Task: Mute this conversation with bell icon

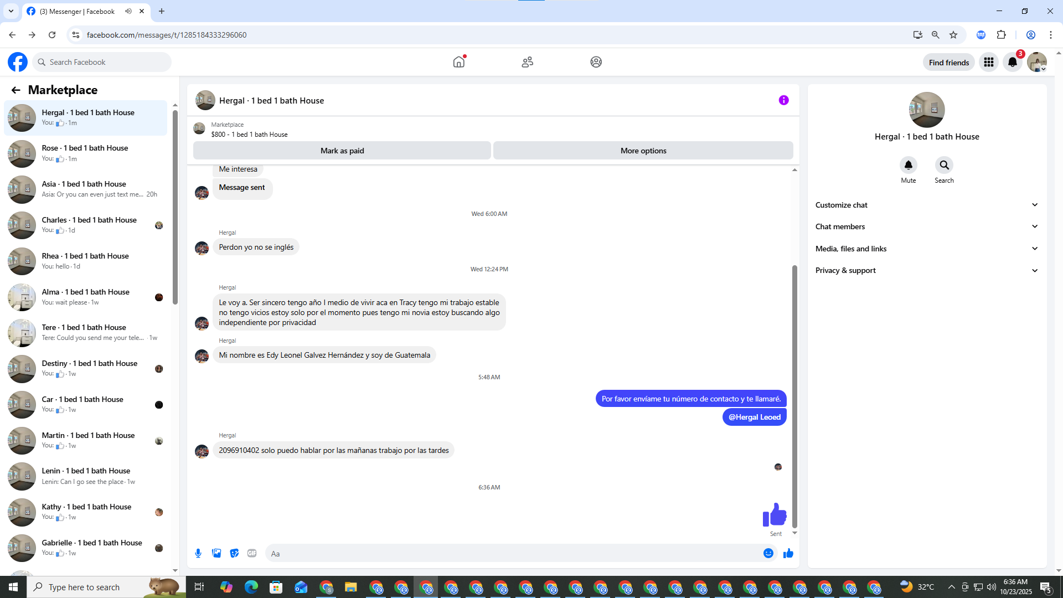Action: click(x=908, y=165)
